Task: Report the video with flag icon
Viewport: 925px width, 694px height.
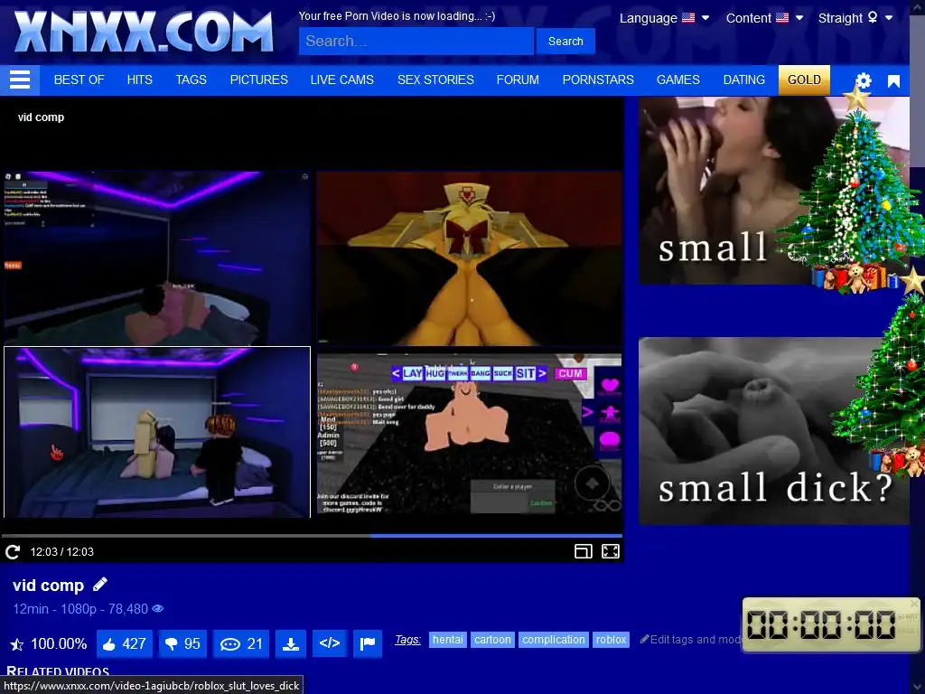Action: (368, 643)
